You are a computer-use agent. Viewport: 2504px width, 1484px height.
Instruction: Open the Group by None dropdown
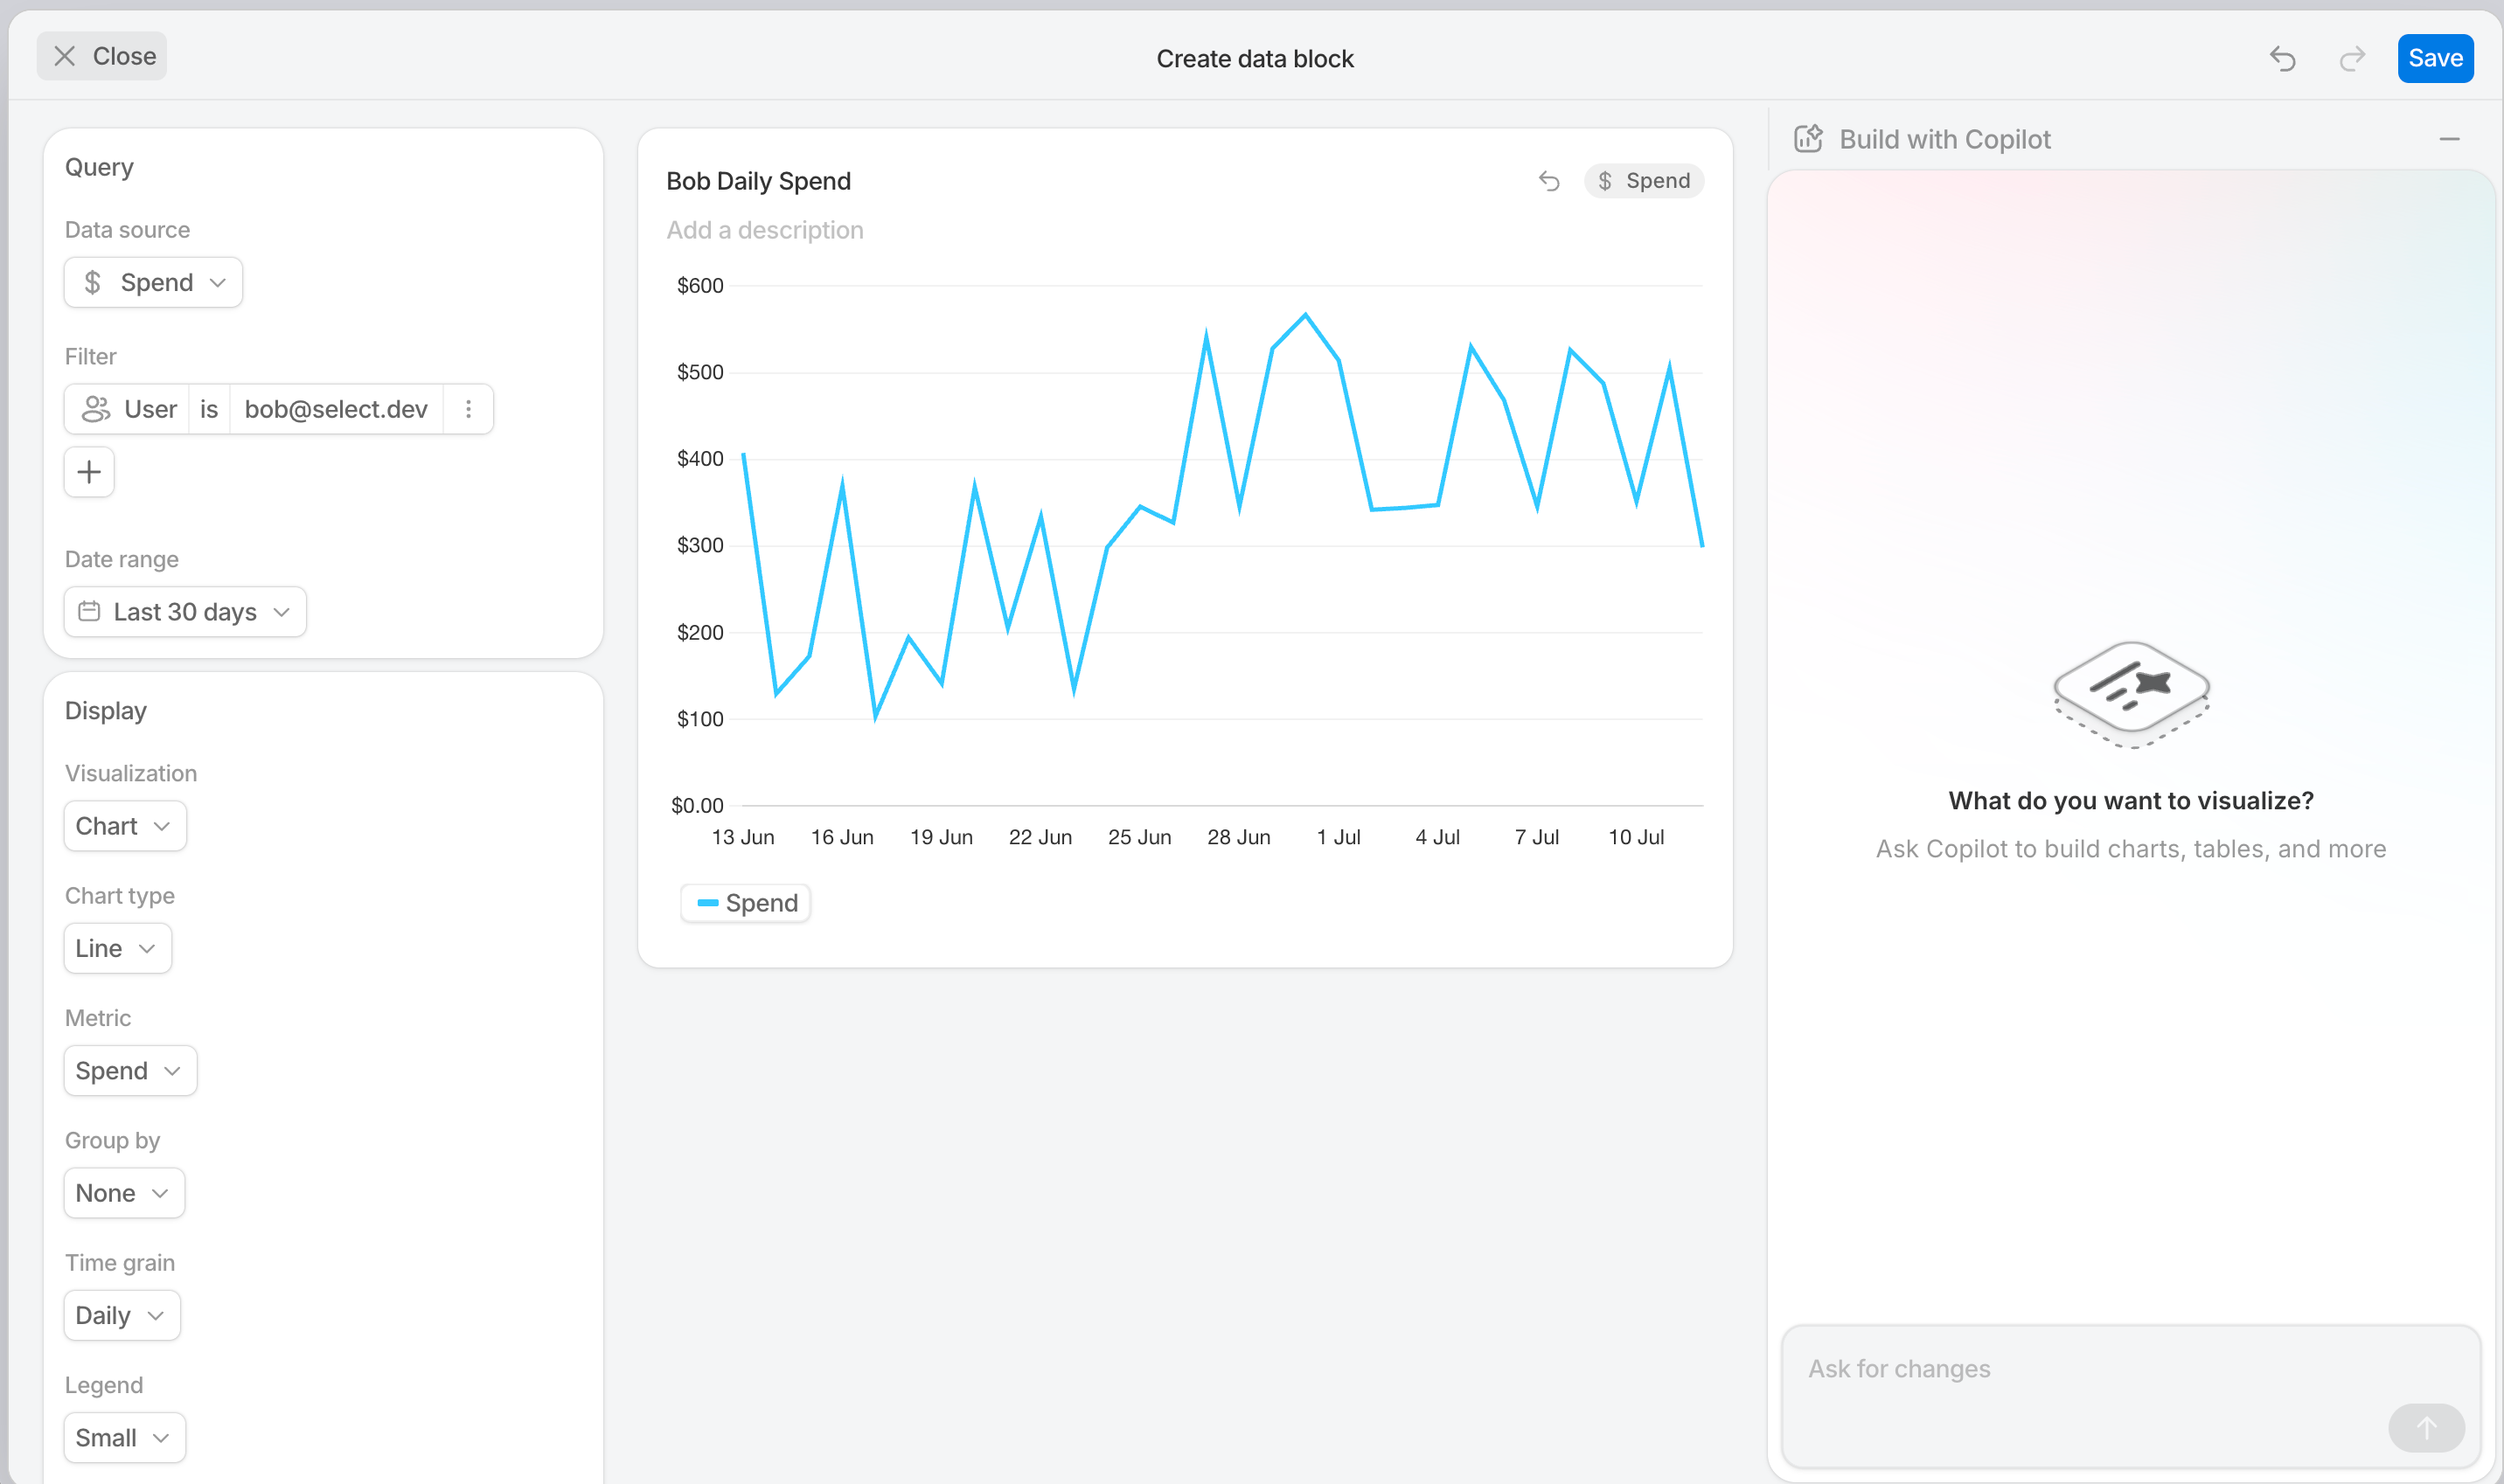(124, 1193)
